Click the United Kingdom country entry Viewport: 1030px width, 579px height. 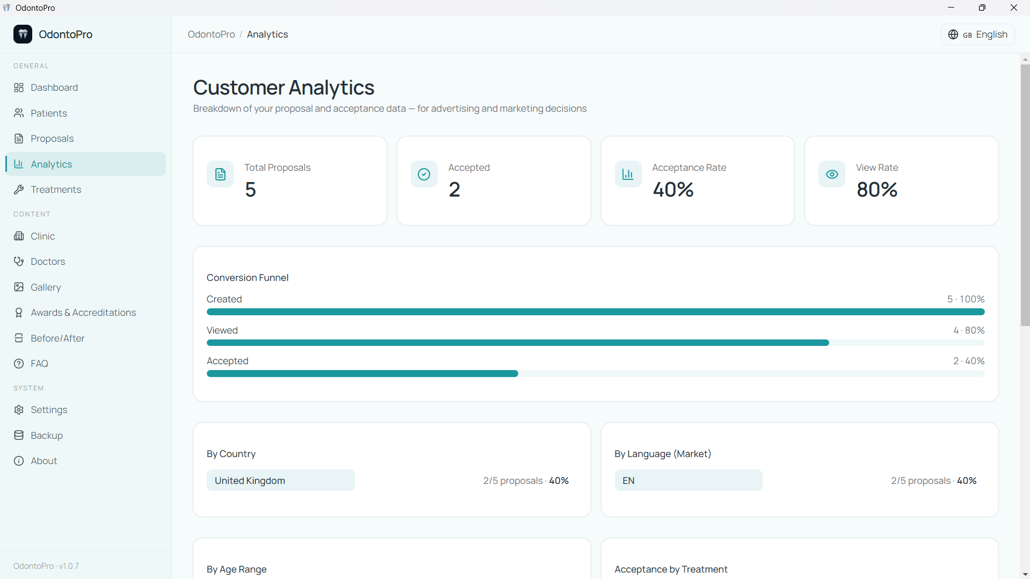(x=281, y=480)
